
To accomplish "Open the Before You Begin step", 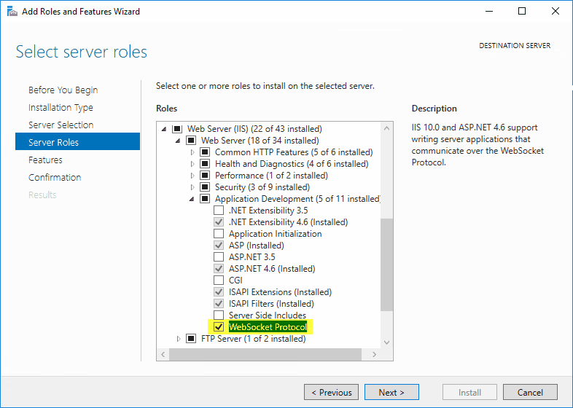I will (x=63, y=90).
